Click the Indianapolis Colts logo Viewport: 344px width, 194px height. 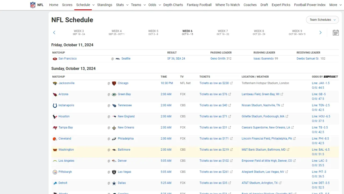pos(55,105)
